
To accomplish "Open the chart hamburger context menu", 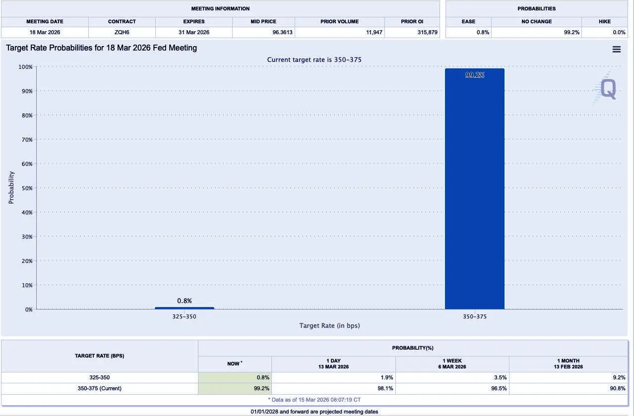I will (617, 49).
